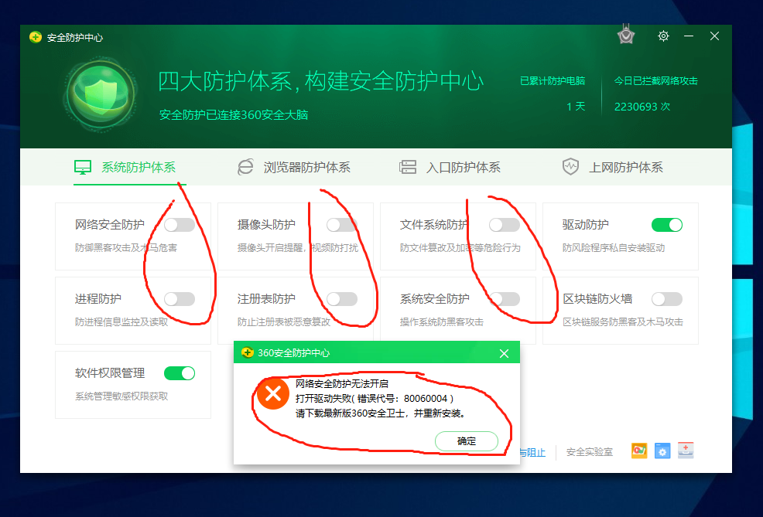Screen dimensions: 763x517
Task: Disable the 驱动防护 switch
Action: pos(667,225)
